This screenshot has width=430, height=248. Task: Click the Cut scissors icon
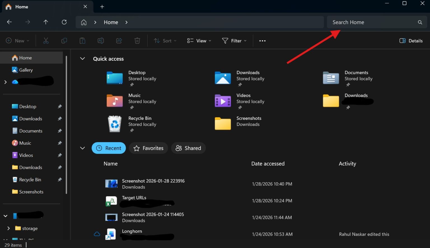[x=46, y=41]
